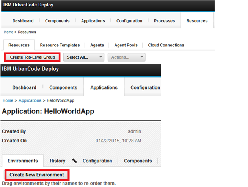Switch to Resource Templates tab
The width and height of the screenshot is (248, 187).
click(x=60, y=45)
